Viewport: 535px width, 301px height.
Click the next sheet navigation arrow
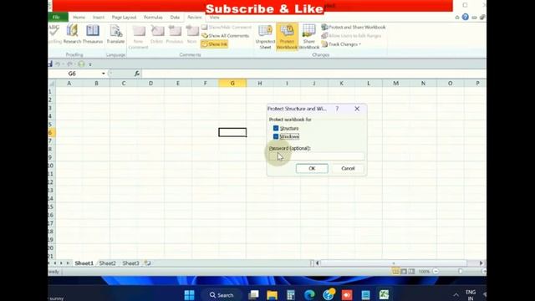[61, 263]
